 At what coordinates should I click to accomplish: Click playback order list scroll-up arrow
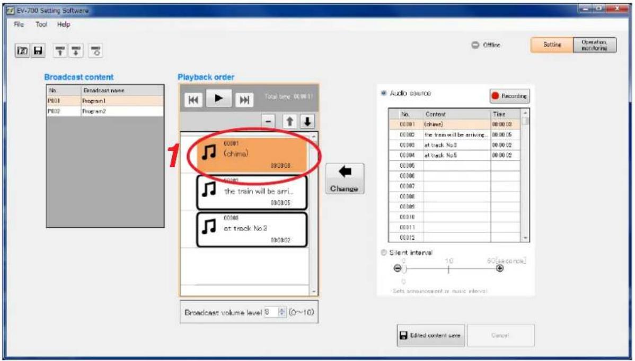(x=314, y=137)
